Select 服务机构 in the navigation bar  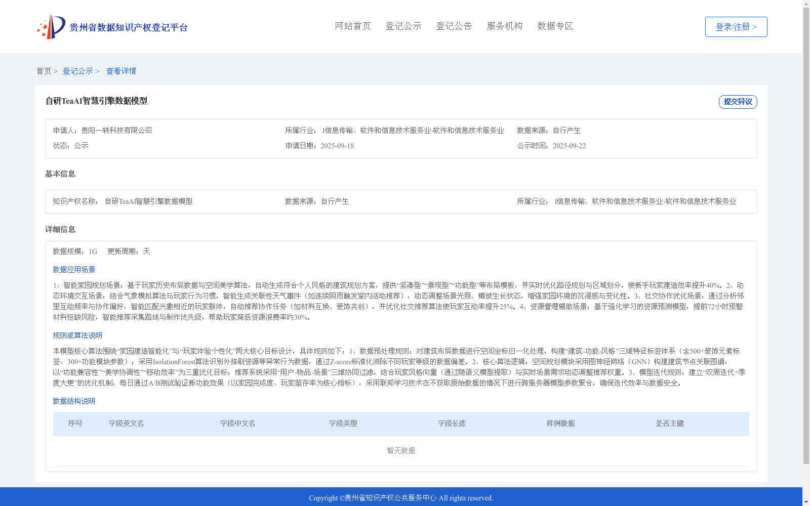[505, 26]
